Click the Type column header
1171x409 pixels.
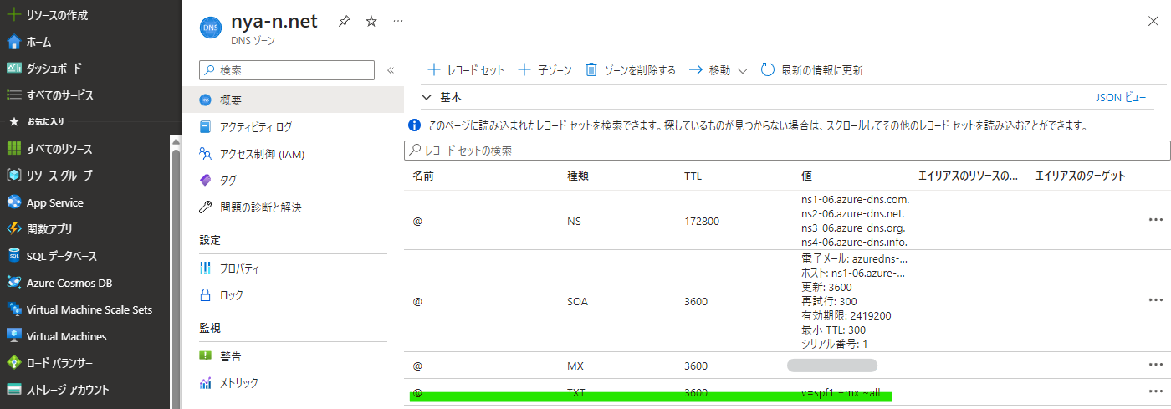pyautogui.click(x=577, y=176)
